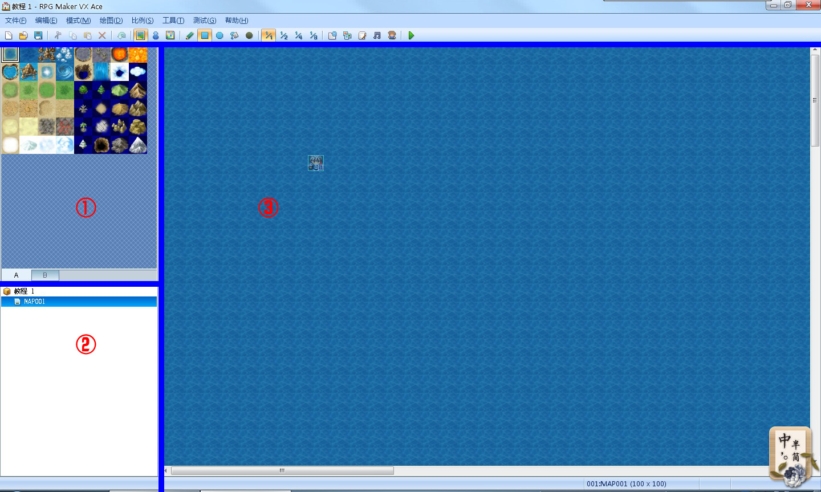Open an existing project via the toolbar
This screenshot has height=492, width=821.
[23, 35]
